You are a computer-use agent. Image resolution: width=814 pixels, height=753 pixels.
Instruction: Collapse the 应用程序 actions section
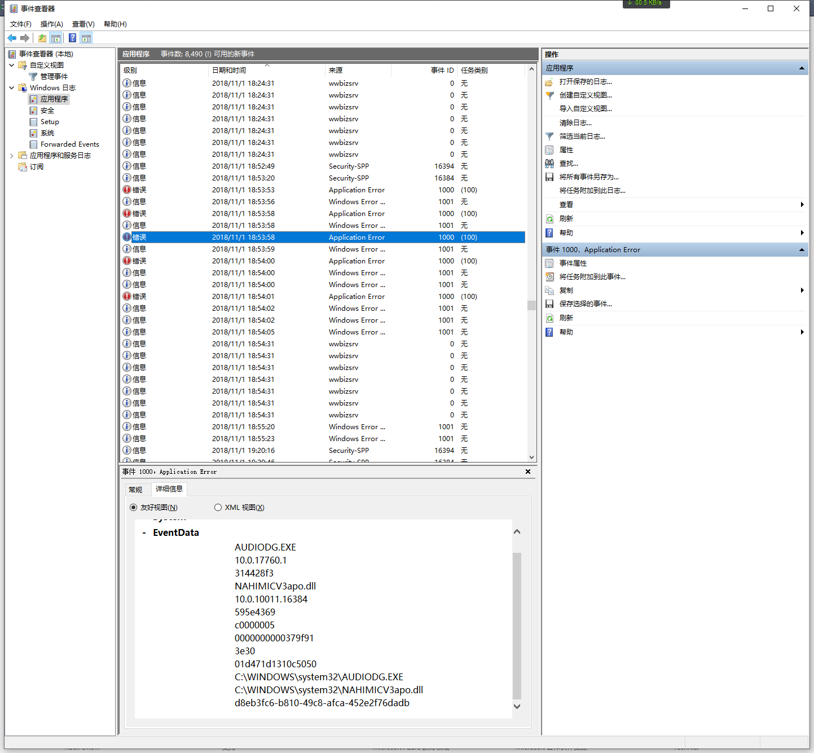tap(802, 68)
